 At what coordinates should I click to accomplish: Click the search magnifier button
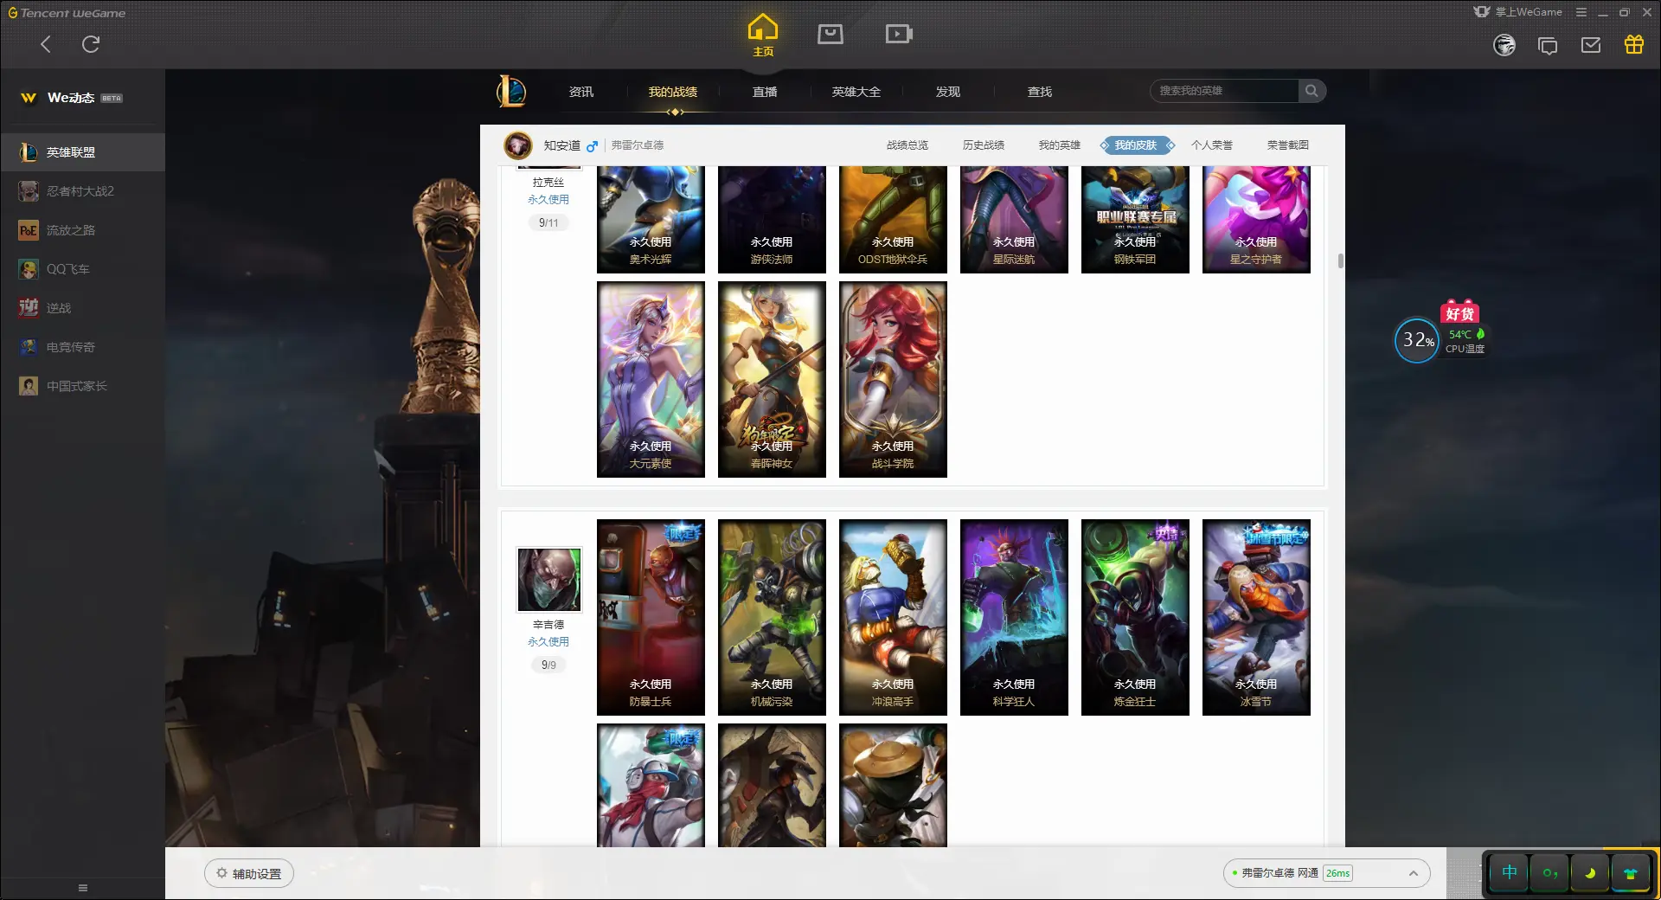1311,91
